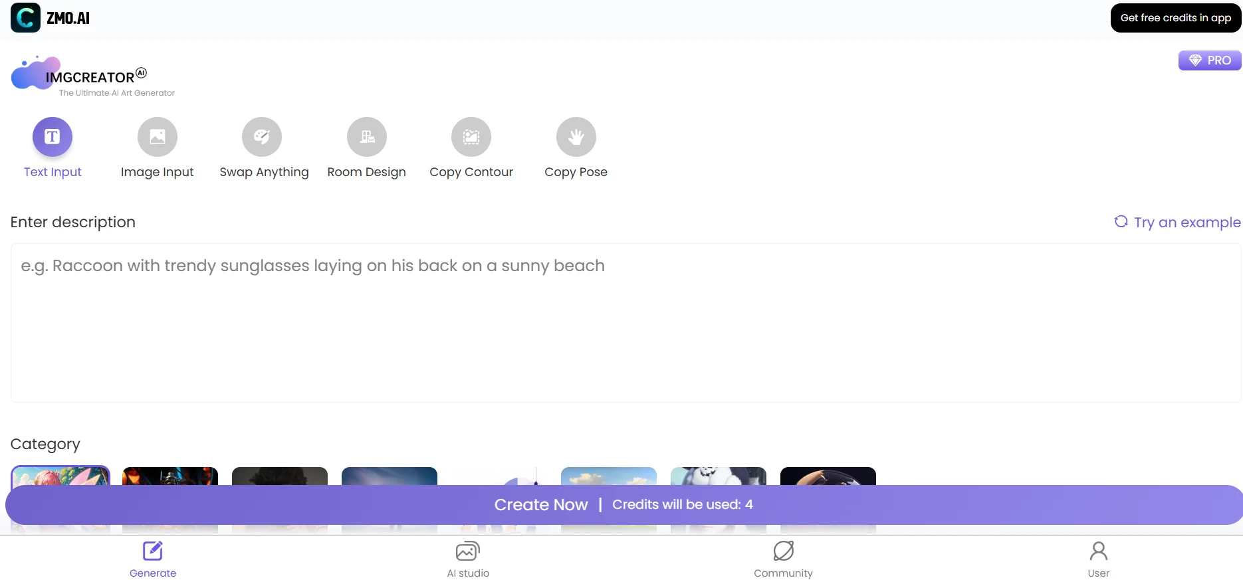Choose the Room Design tool
This screenshot has height=580, width=1243.
367,137
